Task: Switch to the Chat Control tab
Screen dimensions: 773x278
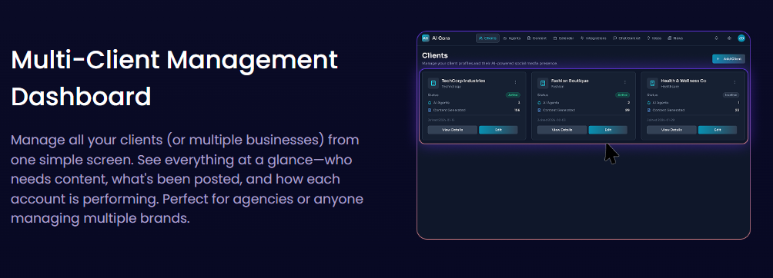Action: [627, 38]
